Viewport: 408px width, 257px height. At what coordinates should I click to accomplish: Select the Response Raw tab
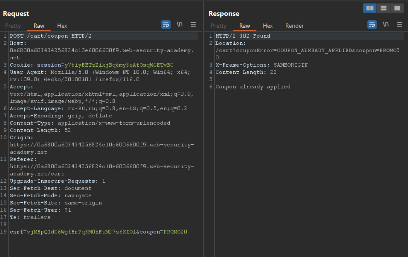coord(244,26)
